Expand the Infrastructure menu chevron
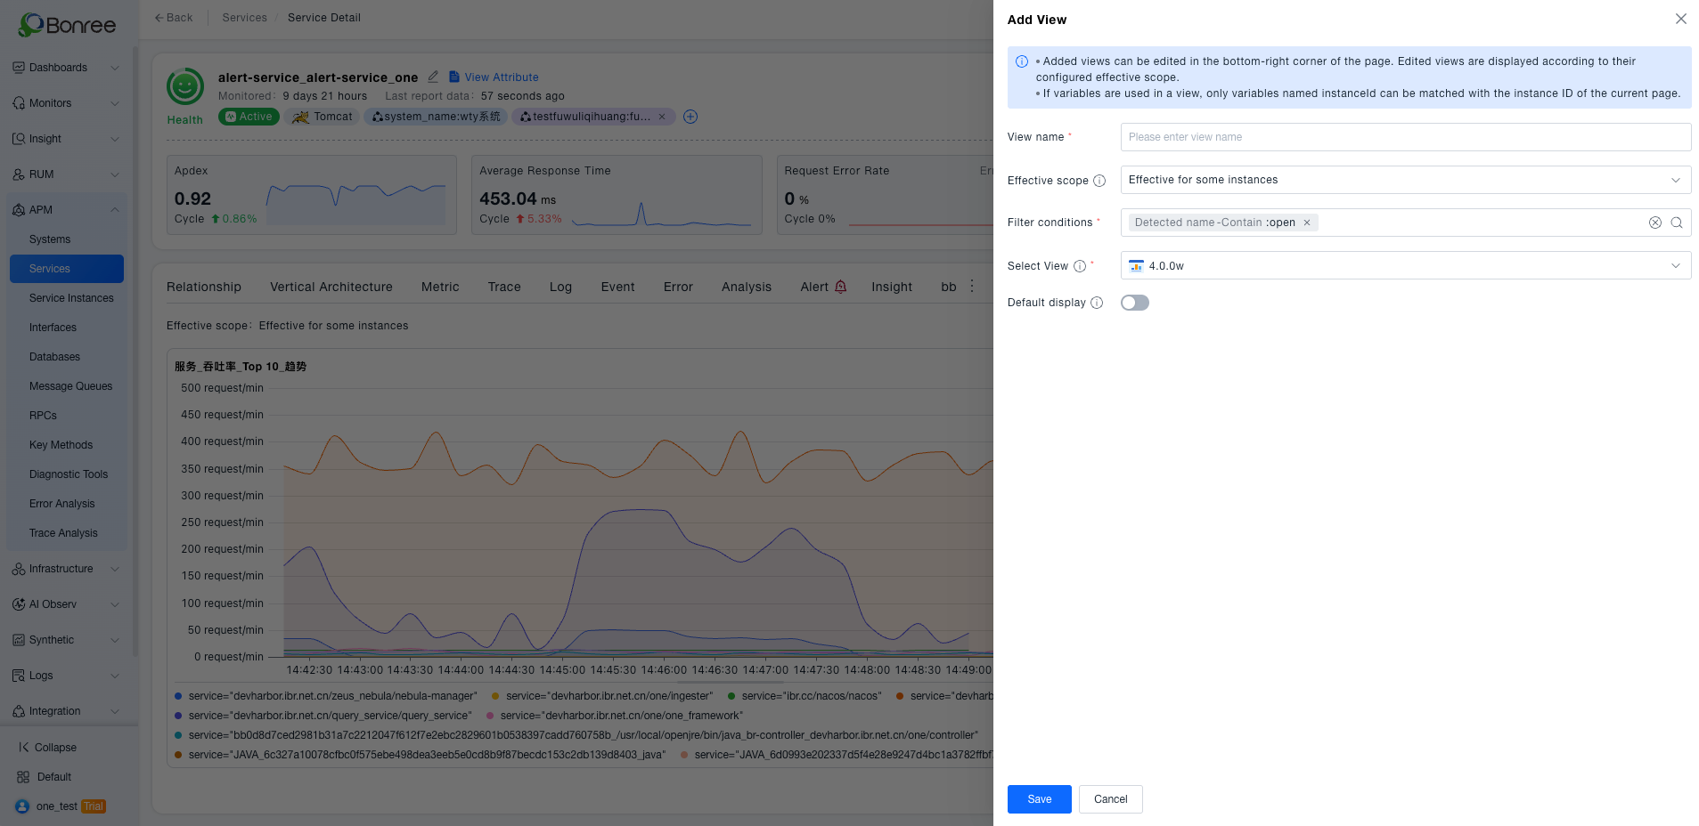1699x826 pixels. tap(115, 569)
